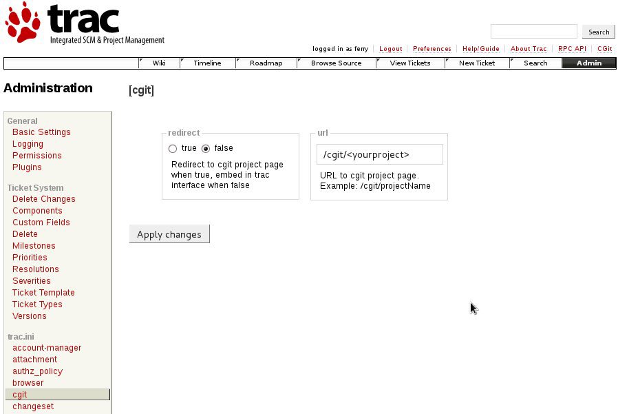Image resolution: width=618 pixels, height=414 pixels.
Task: Click the Logout link
Action: [x=391, y=49]
